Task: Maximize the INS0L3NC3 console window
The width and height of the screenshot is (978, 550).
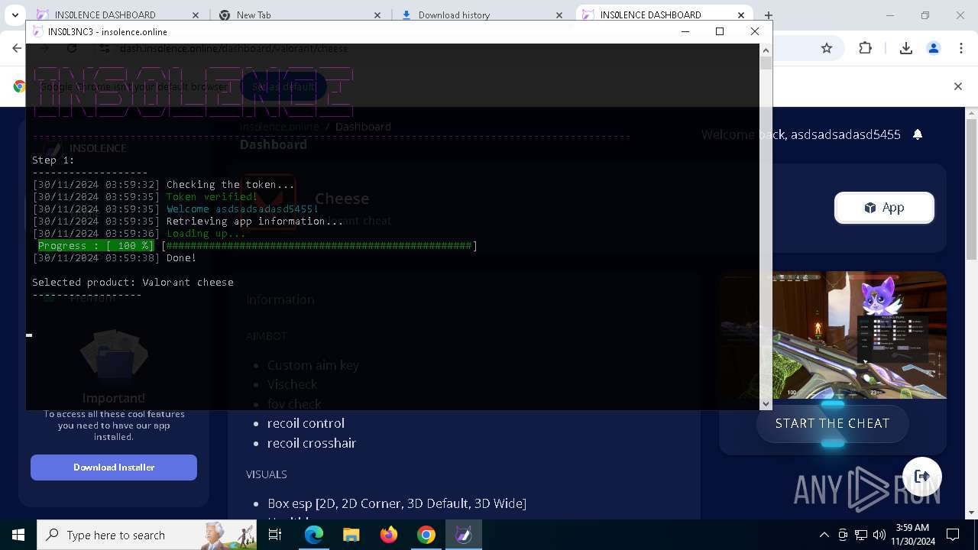Action: pyautogui.click(x=720, y=31)
